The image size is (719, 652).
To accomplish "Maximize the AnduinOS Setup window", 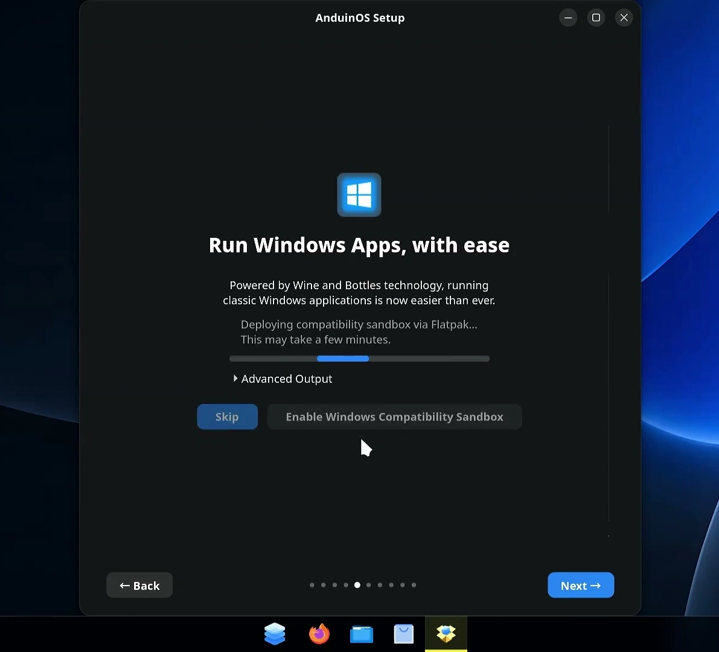I will [596, 18].
